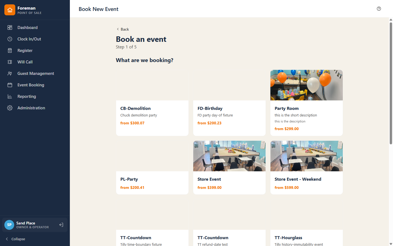Click the Event Booking calendar icon
This screenshot has height=246, width=393.
[x=10, y=85]
